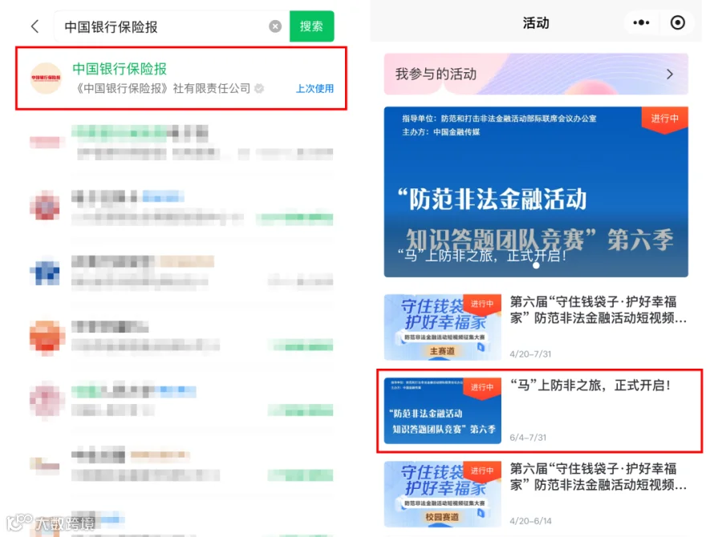The width and height of the screenshot is (722, 537).
Task: Tap the 进行中 badge on the large banner
Action: coord(664,119)
